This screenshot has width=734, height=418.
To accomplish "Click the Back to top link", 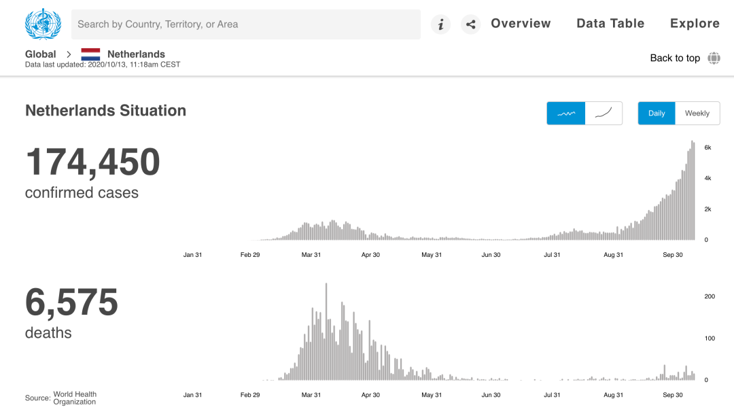I will (x=675, y=58).
